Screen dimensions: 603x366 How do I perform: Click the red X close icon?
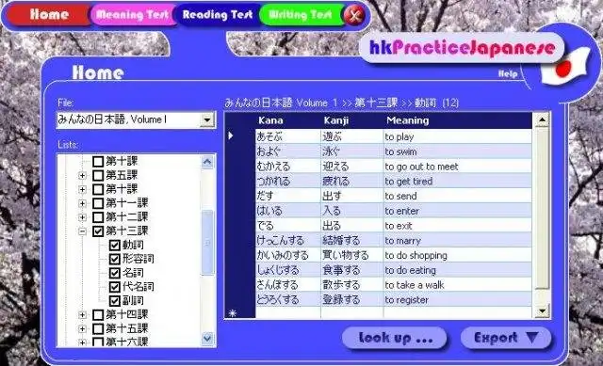pos(354,15)
